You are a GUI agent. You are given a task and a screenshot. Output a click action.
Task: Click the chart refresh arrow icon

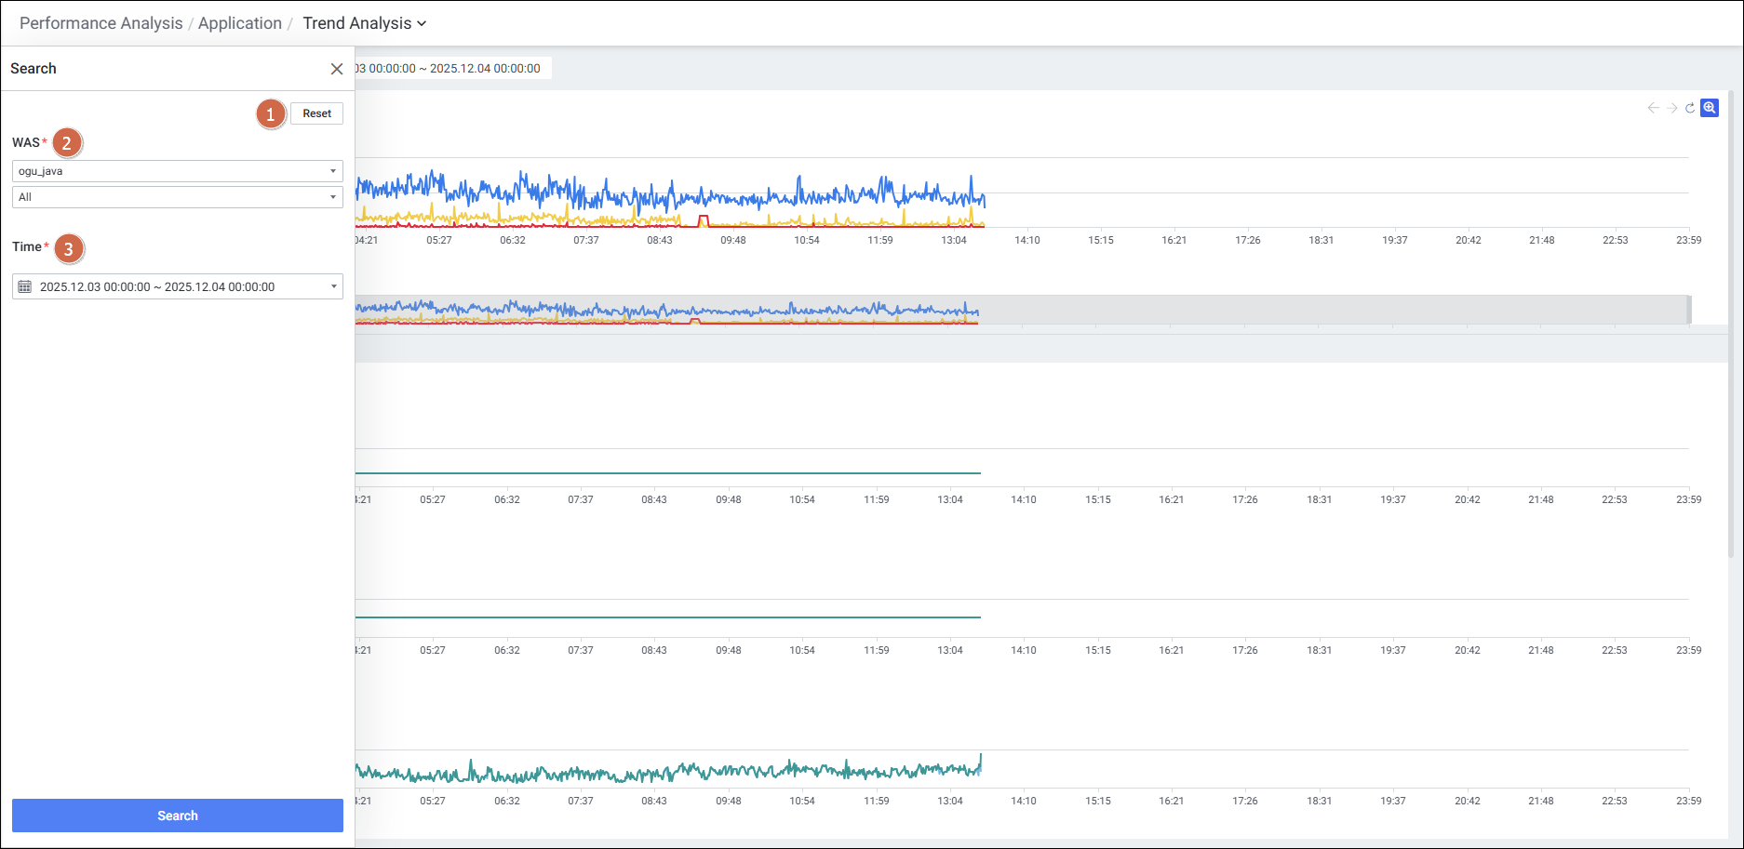coord(1690,108)
